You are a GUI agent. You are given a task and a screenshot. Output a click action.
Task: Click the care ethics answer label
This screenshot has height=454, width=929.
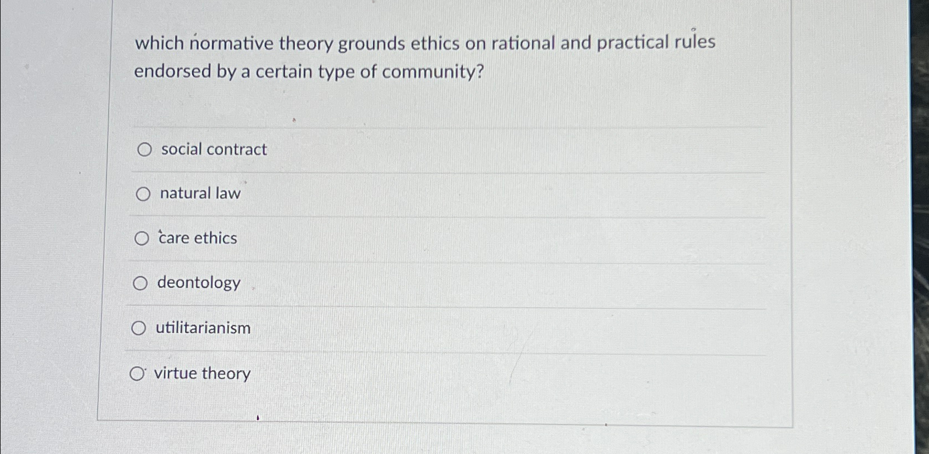pos(197,238)
